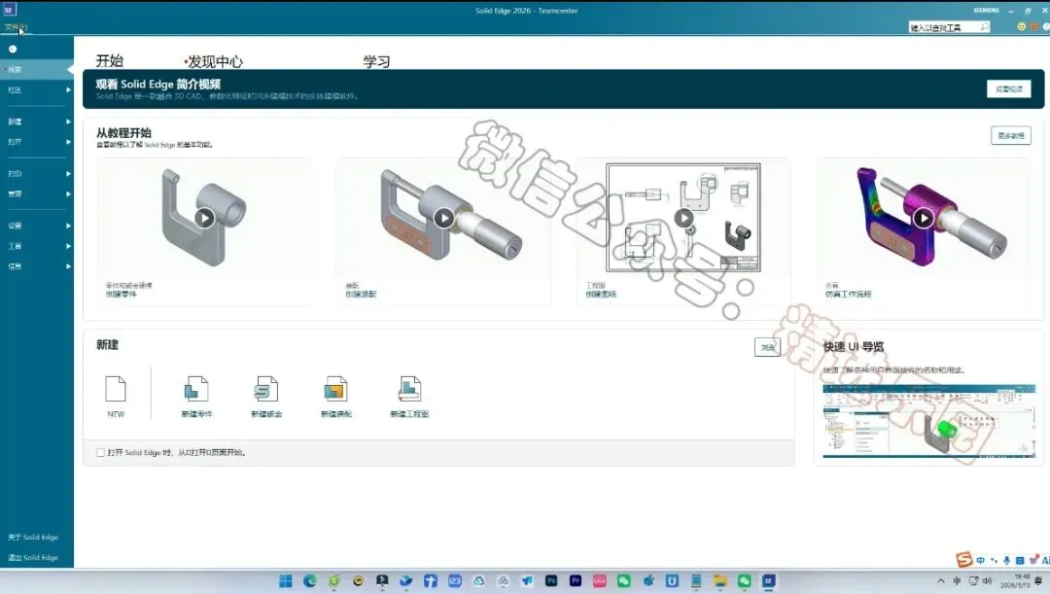The width and height of the screenshot is (1050, 594).
Task: Select 探索 in the left sidebar
Action: pos(36,70)
